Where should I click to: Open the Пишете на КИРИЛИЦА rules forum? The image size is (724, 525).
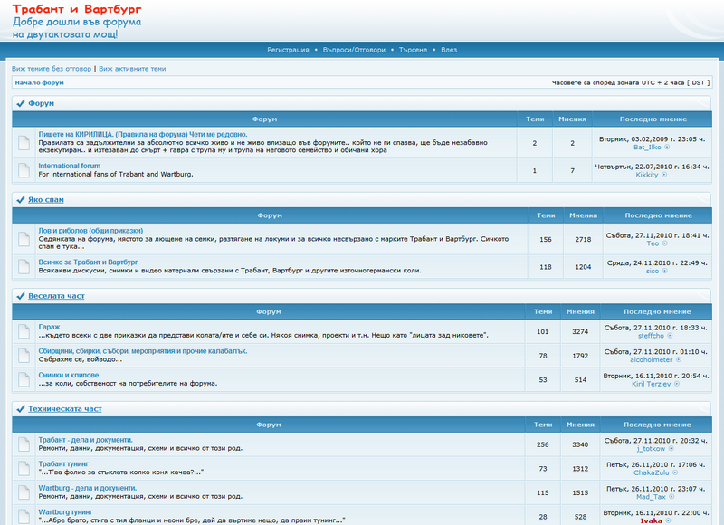143,134
